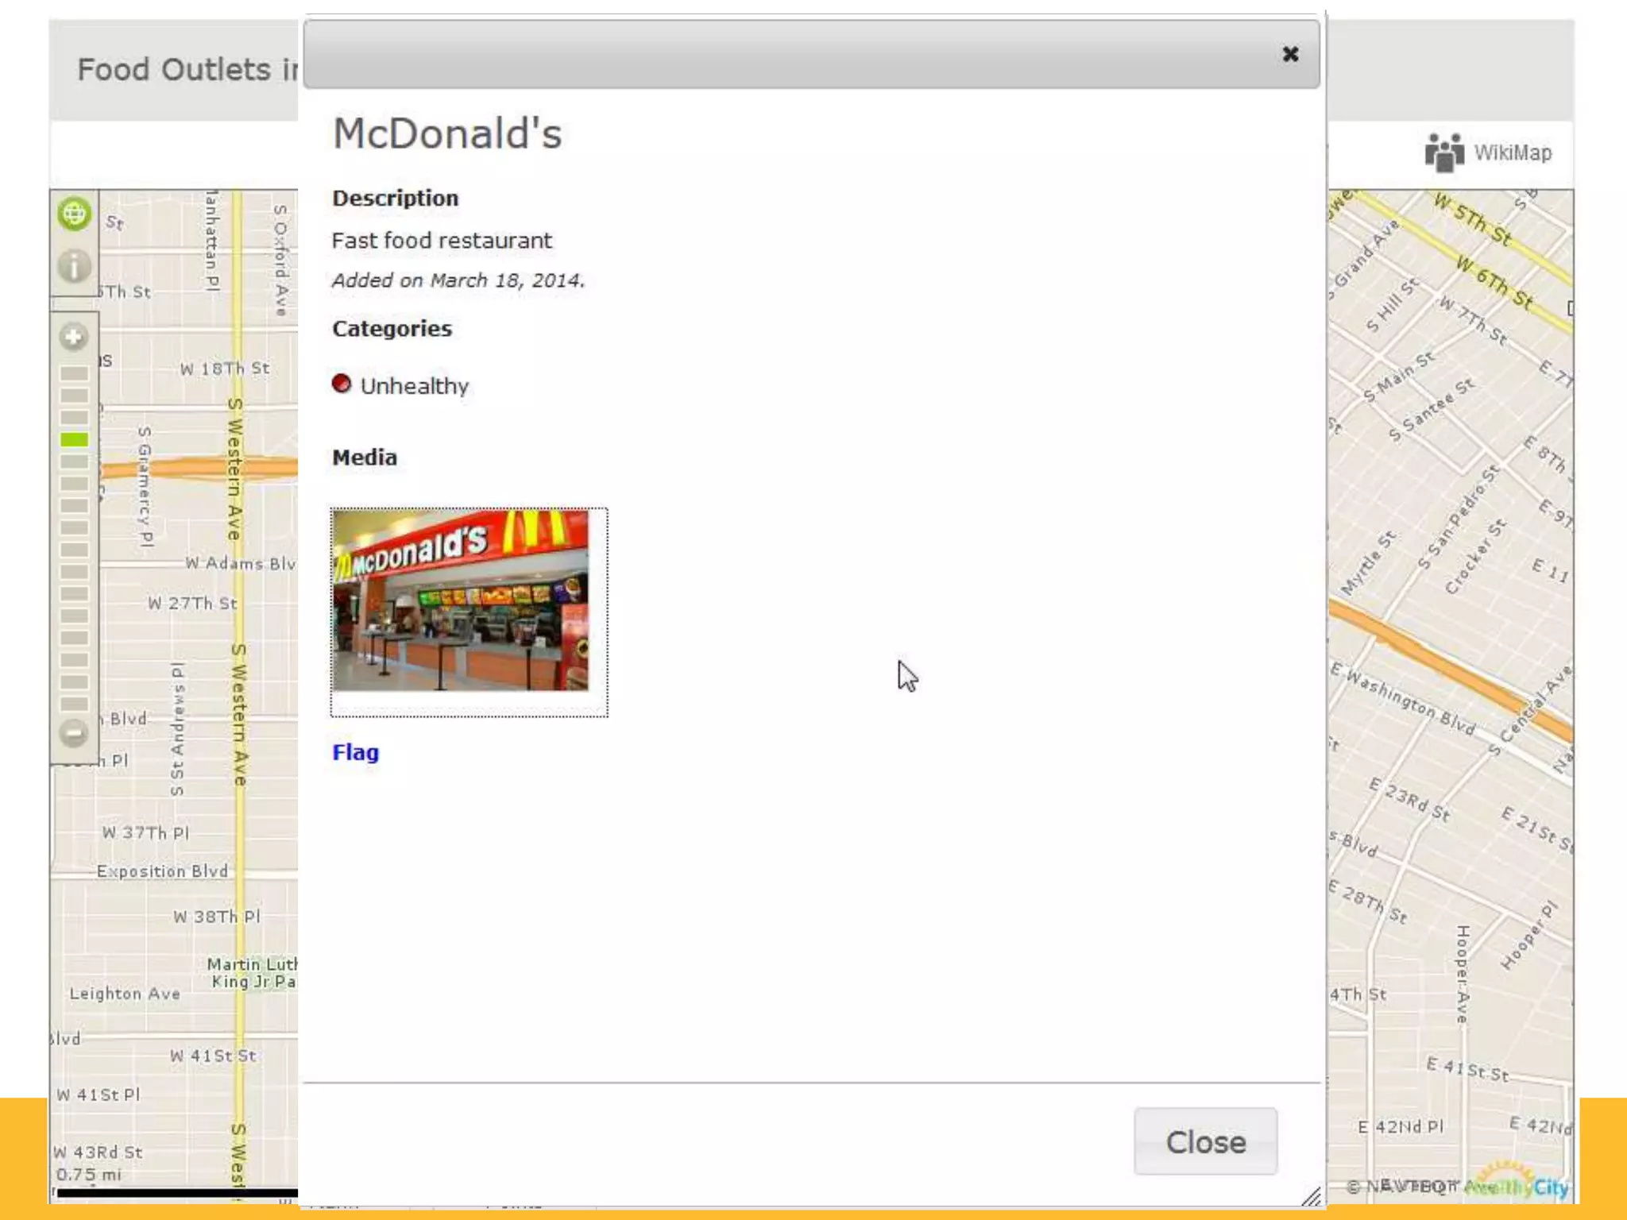
Task: Click the WikiMap label text
Action: 1512,152
